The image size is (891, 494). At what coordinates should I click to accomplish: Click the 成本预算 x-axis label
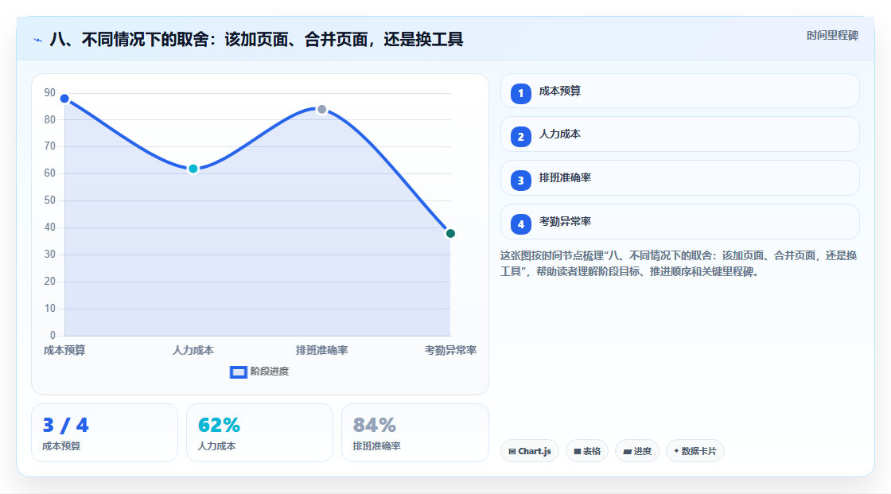[x=64, y=351]
